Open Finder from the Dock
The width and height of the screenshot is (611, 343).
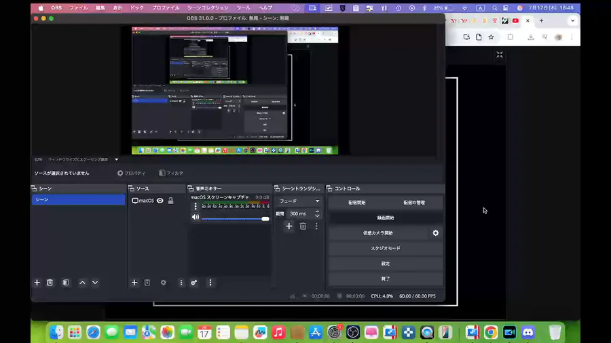[x=56, y=332]
